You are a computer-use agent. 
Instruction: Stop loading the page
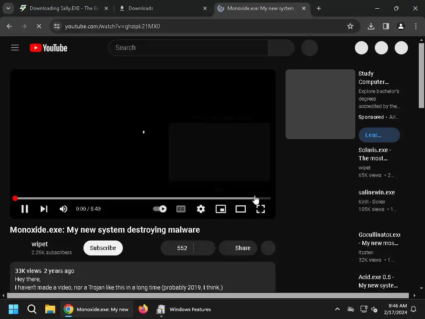[x=39, y=26]
